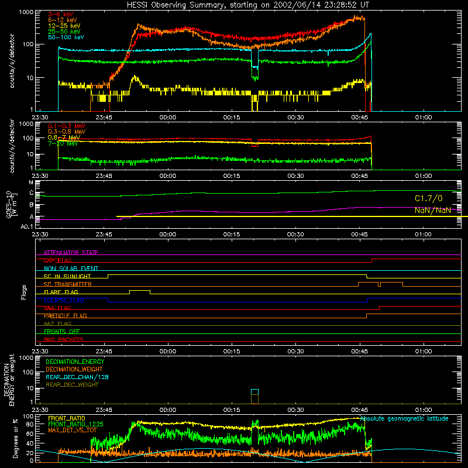468x468 pixels.
Task: Click the MAX_DET_VS_TOT legend label
Action: [x=72, y=430]
